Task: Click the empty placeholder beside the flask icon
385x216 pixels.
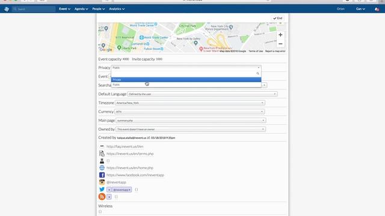Action: click(108, 161)
